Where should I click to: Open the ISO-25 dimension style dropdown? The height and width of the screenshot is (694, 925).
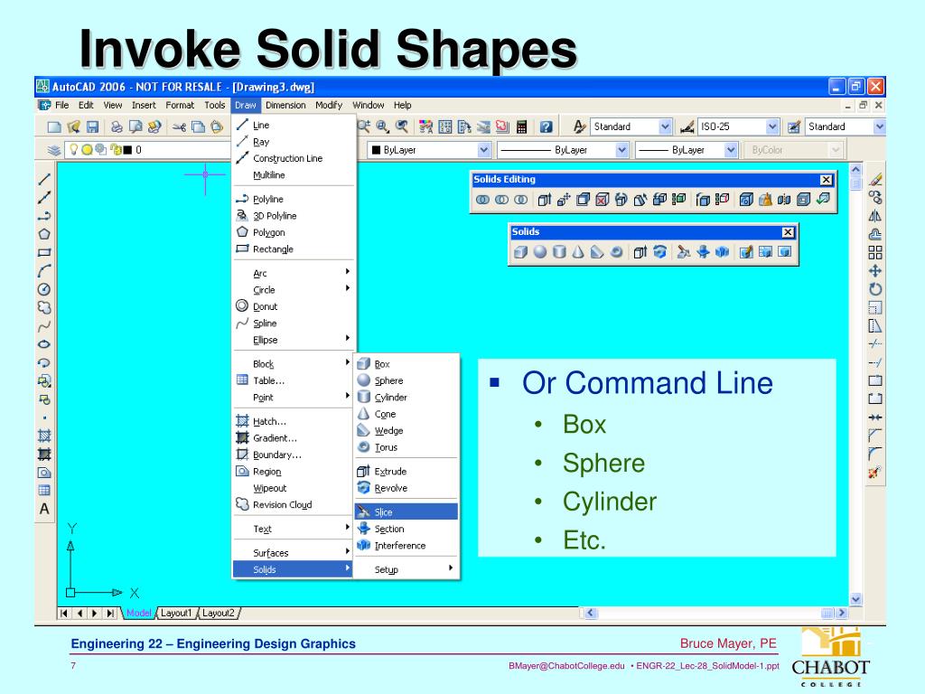pos(772,127)
